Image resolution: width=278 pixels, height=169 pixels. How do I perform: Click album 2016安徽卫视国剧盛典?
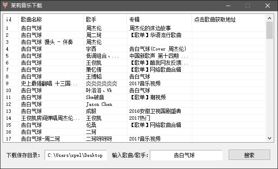155,111
